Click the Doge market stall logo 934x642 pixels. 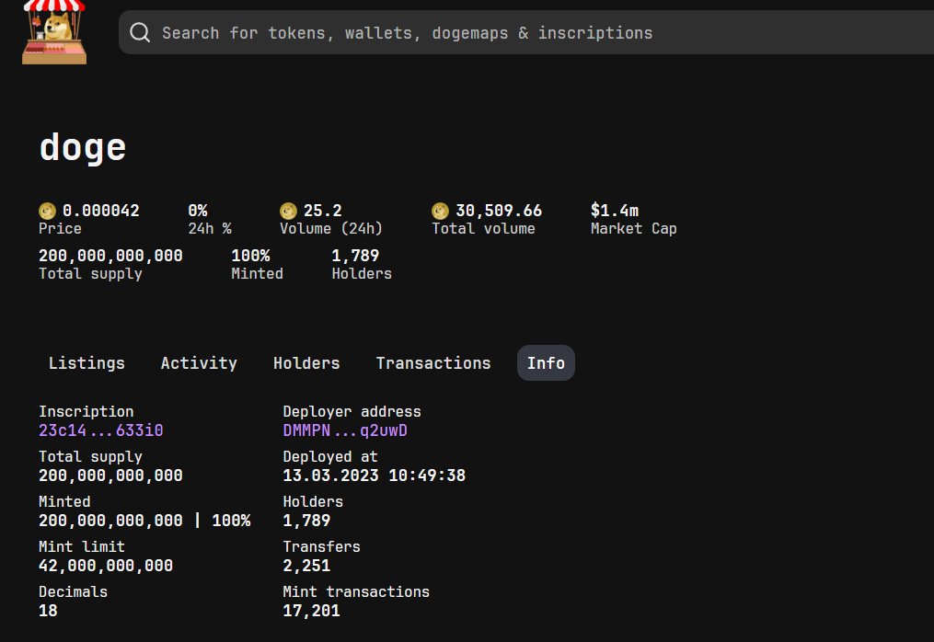pyautogui.click(x=54, y=31)
